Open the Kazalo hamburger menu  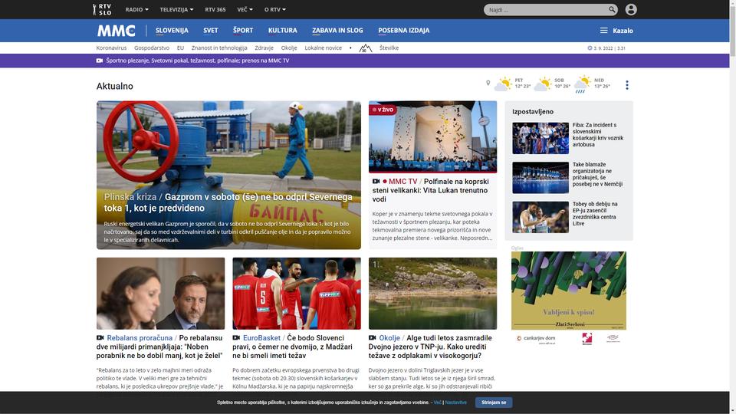(616, 31)
